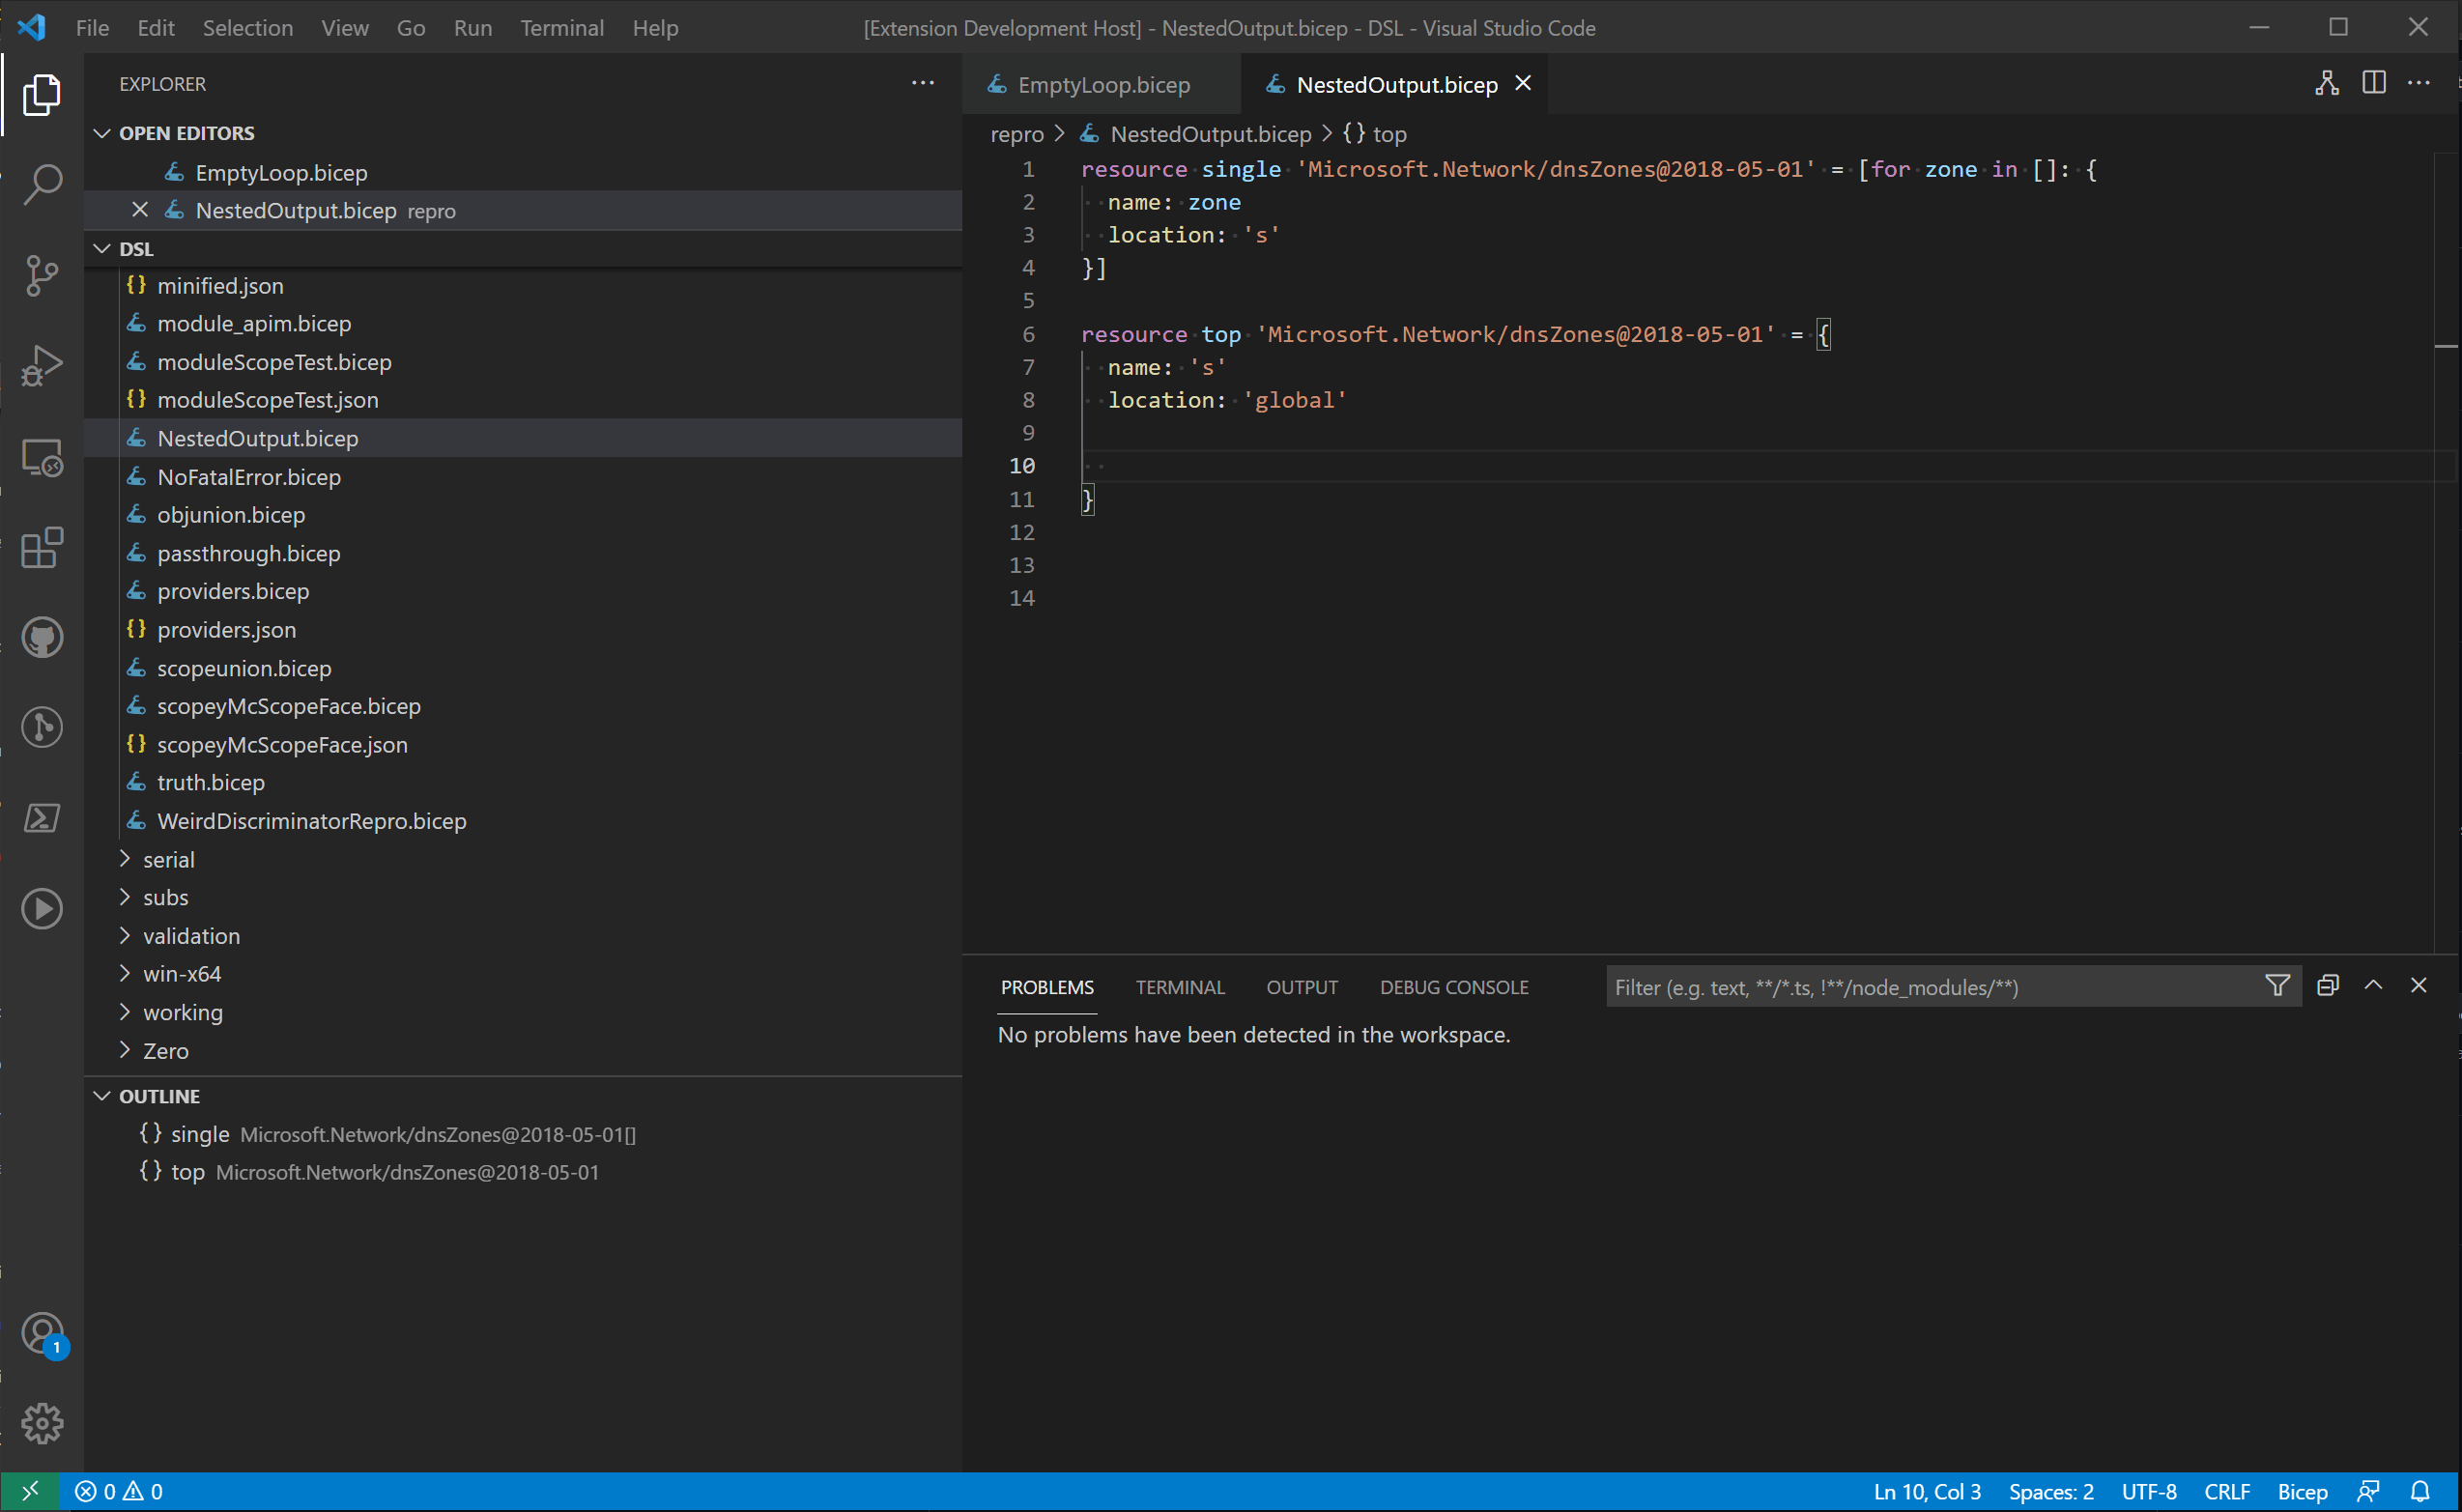The height and width of the screenshot is (1512, 2462).
Task: Open the Extensions view icon
Action: coord(42,548)
